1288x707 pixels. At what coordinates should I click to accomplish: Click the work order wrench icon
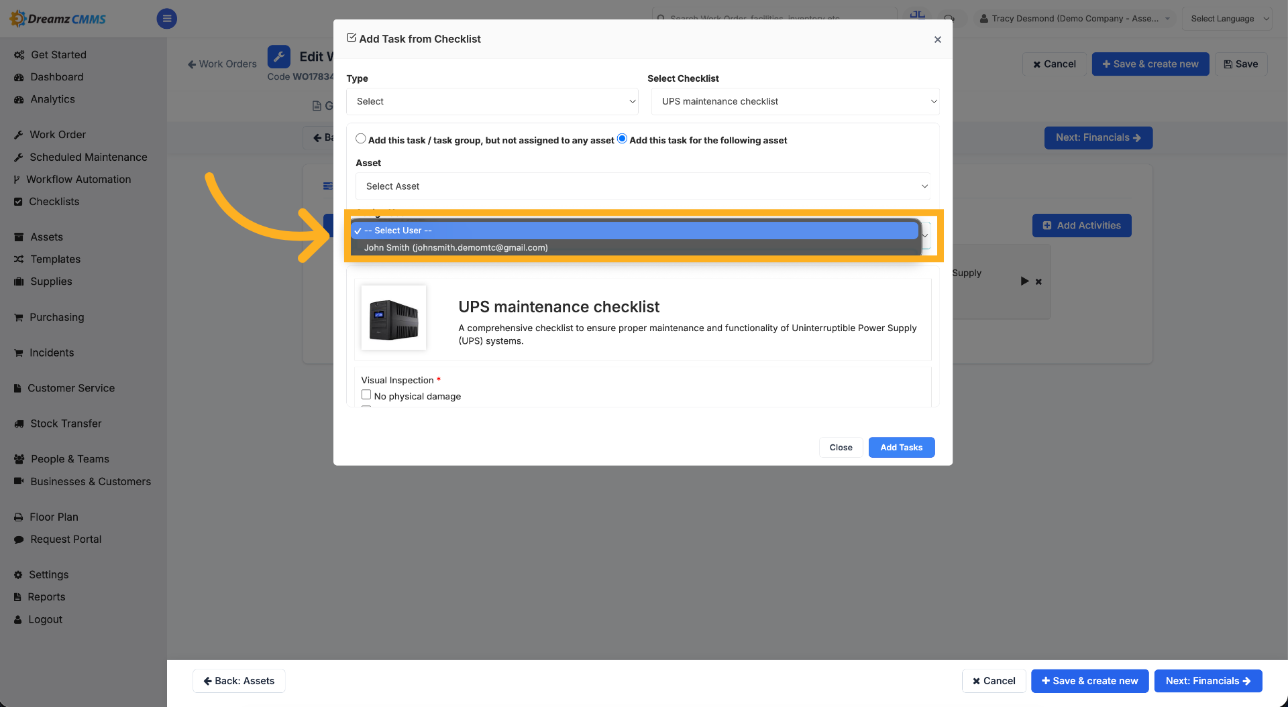tap(279, 57)
